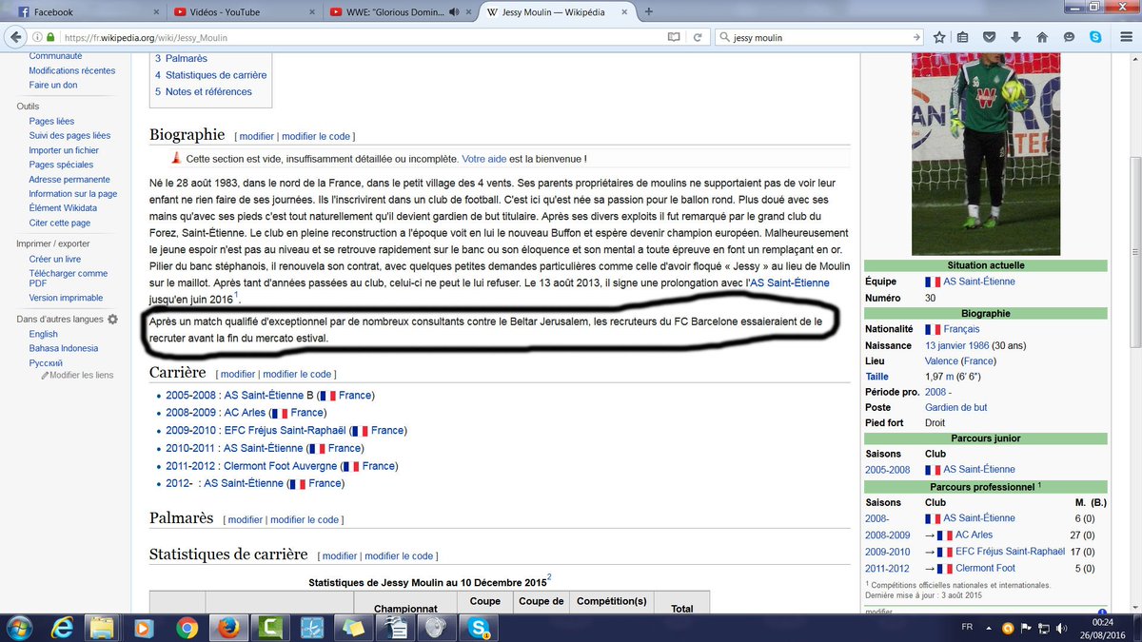Click the page scrollbar down arrow
This screenshot has width=1142, height=642.
coord(1133,607)
